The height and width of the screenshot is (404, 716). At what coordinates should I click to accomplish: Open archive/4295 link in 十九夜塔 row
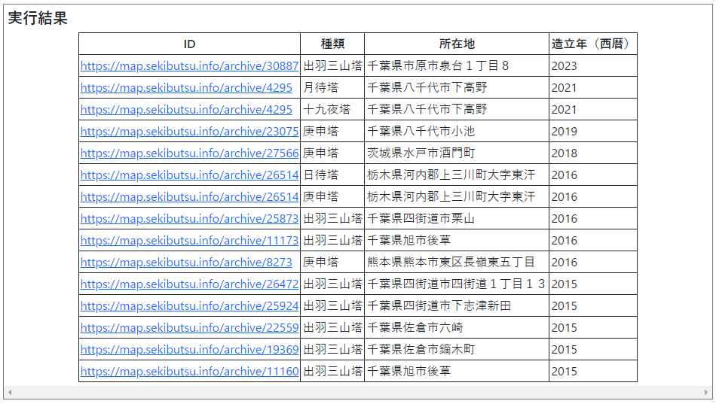(x=186, y=110)
